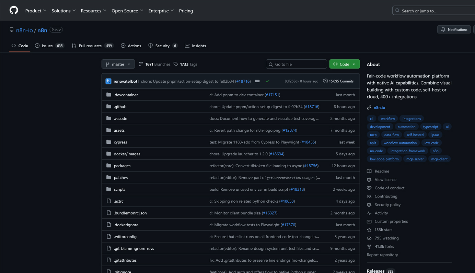
Task: Click the Search or jump to field
Action: tap(434, 11)
